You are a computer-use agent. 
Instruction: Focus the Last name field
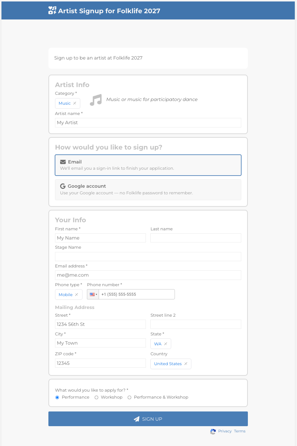pyautogui.click(x=196, y=238)
